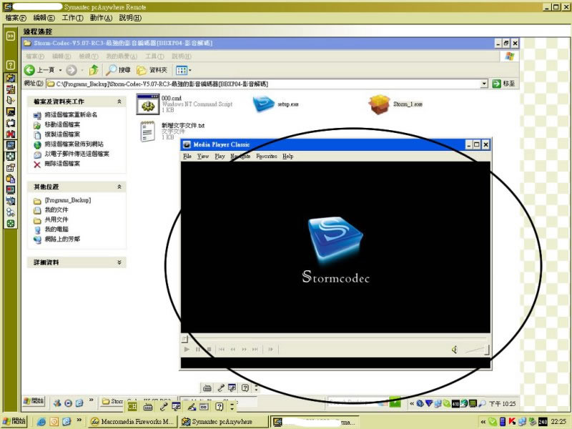Click the CH language bar indicator
Viewport: 572px width, 429px height.
click(132, 406)
